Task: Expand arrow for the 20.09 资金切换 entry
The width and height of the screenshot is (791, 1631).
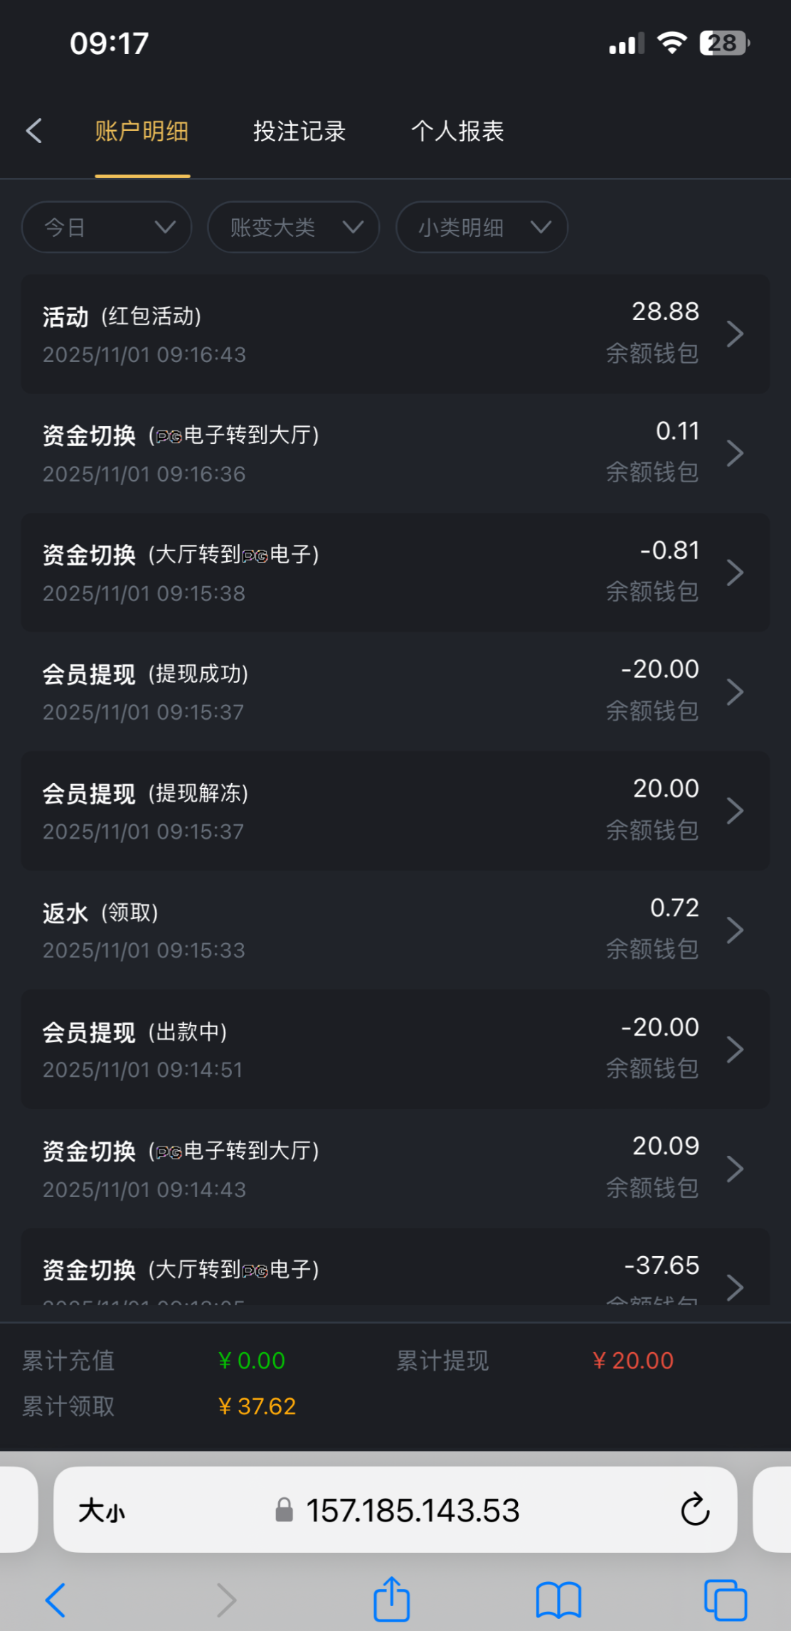Action: (735, 1169)
